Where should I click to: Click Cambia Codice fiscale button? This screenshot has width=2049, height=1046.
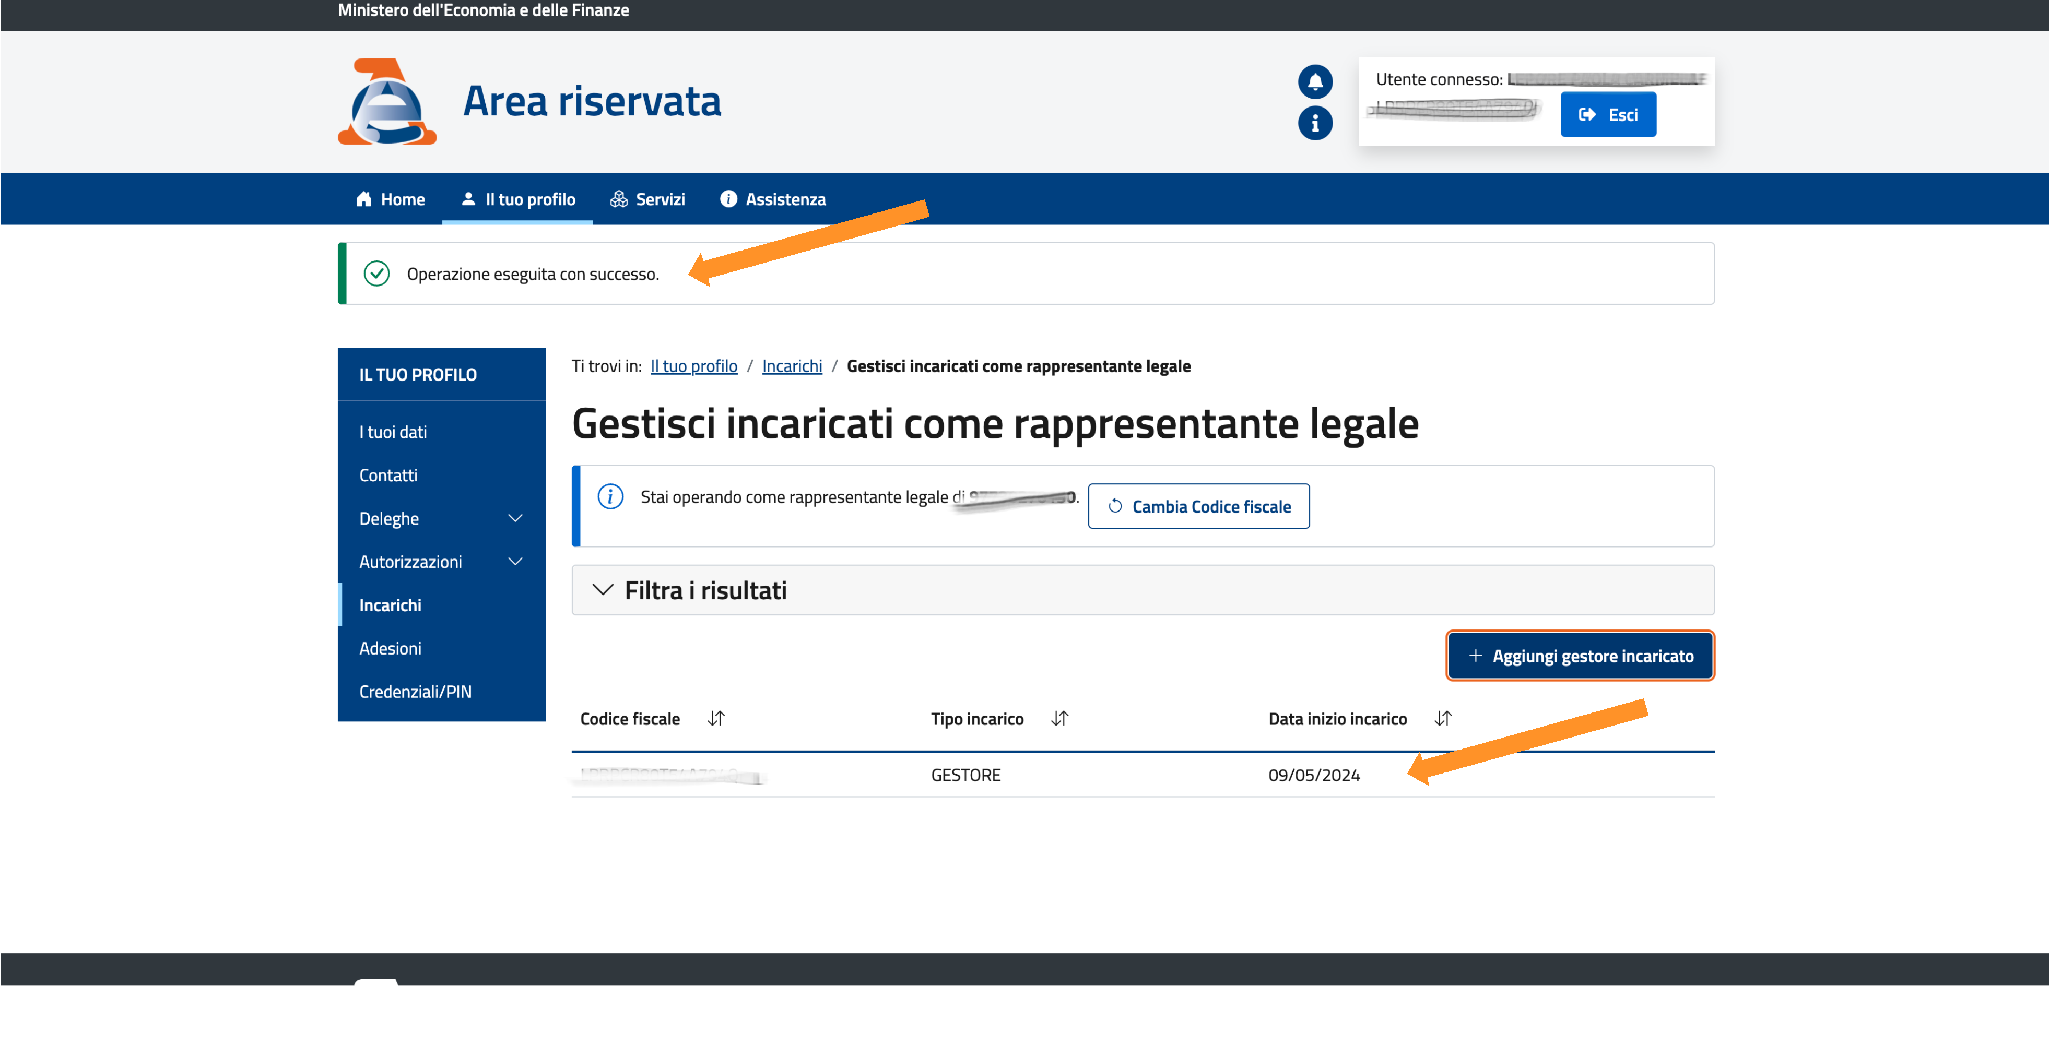pos(1198,506)
